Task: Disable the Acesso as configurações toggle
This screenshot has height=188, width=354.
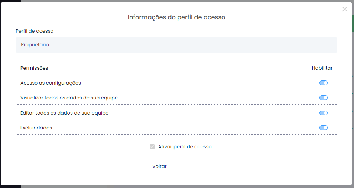Action: point(323,83)
